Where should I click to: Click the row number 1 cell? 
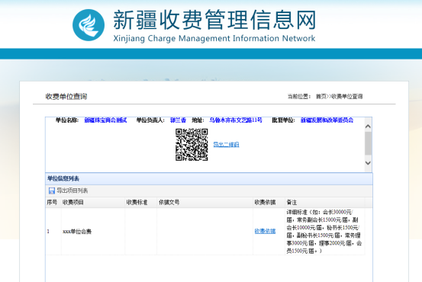click(x=53, y=232)
